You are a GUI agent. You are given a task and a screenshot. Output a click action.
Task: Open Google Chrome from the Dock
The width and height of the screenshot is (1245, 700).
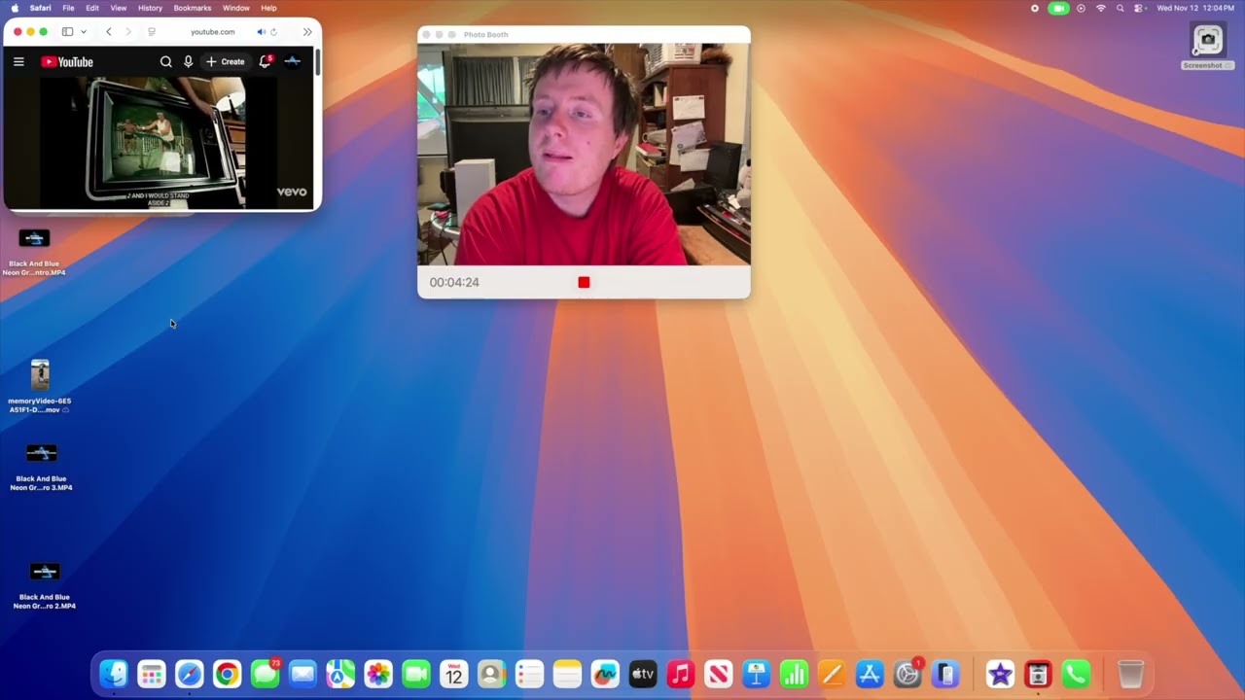(x=227, y=674)
